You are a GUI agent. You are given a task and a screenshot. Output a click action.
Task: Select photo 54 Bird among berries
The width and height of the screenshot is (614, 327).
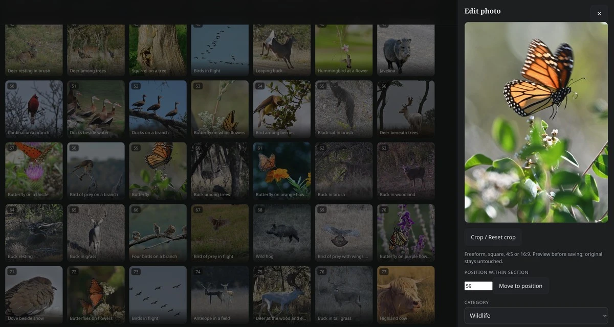pos(282,109)
